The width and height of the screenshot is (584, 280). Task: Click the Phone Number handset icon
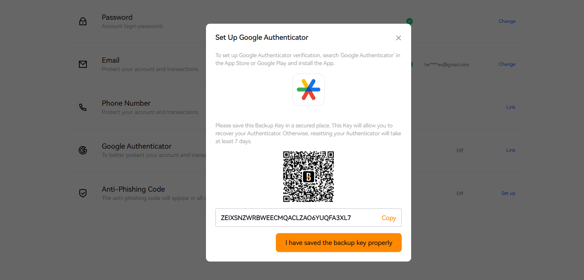point(83,107)
